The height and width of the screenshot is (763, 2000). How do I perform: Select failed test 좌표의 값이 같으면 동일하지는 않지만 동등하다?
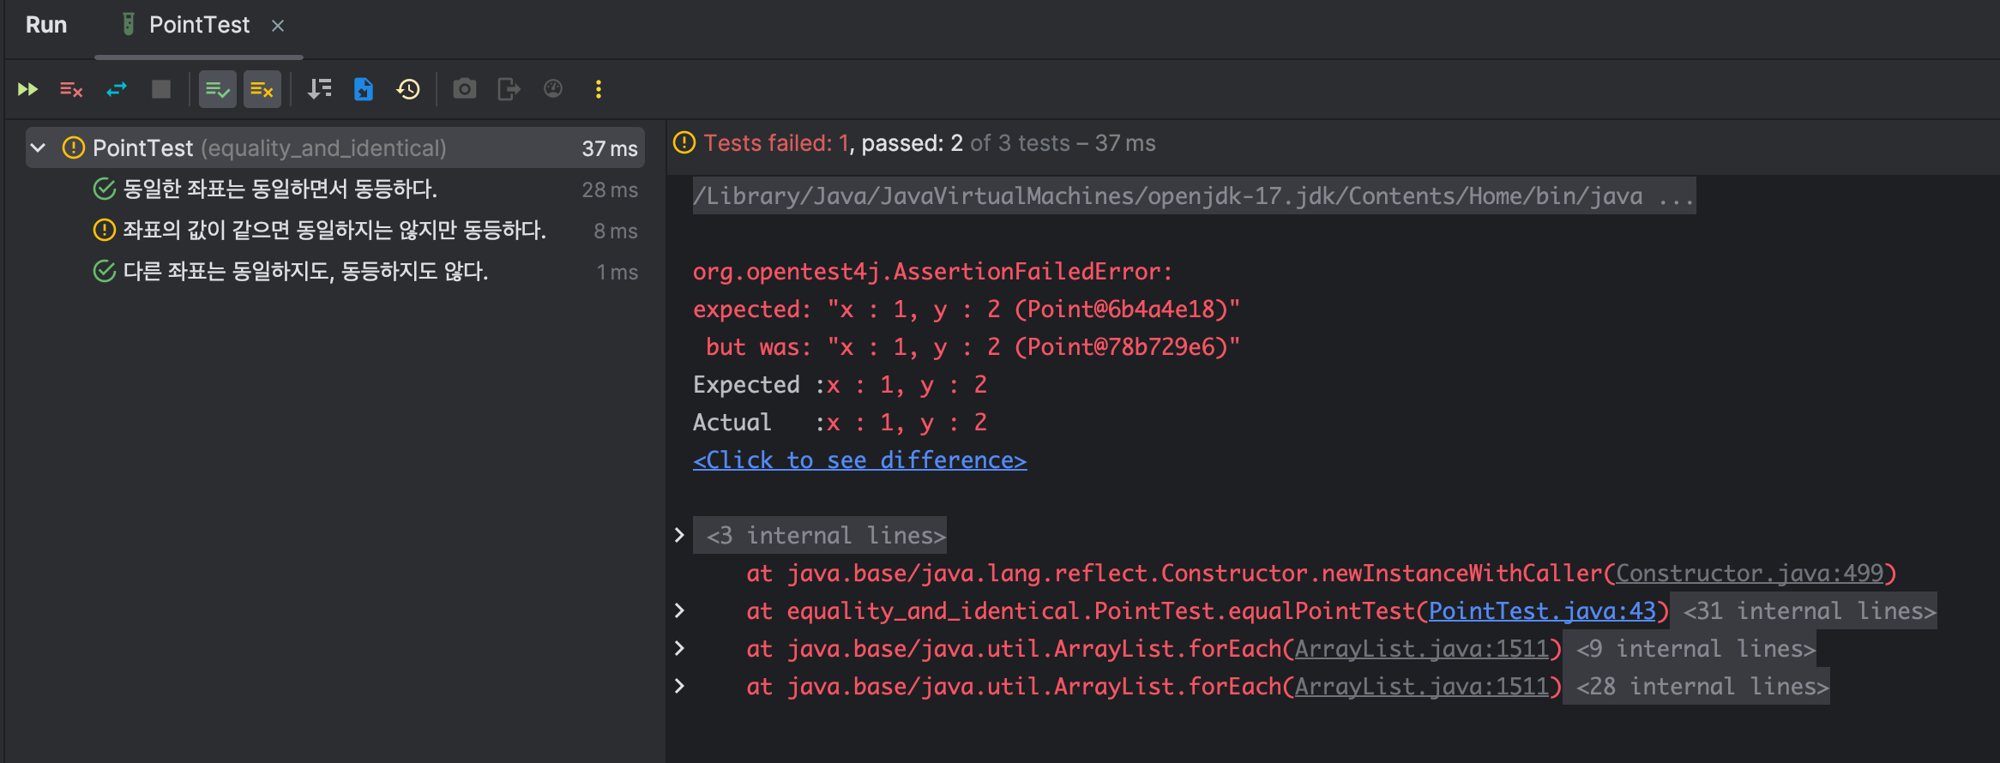pyautogui.click(x=334, y=231)
